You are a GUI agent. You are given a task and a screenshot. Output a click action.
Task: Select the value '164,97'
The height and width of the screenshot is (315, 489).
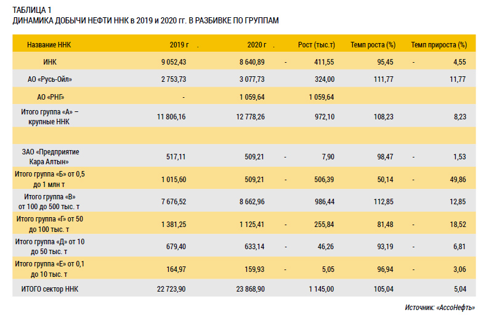click(x=176, y=269)
